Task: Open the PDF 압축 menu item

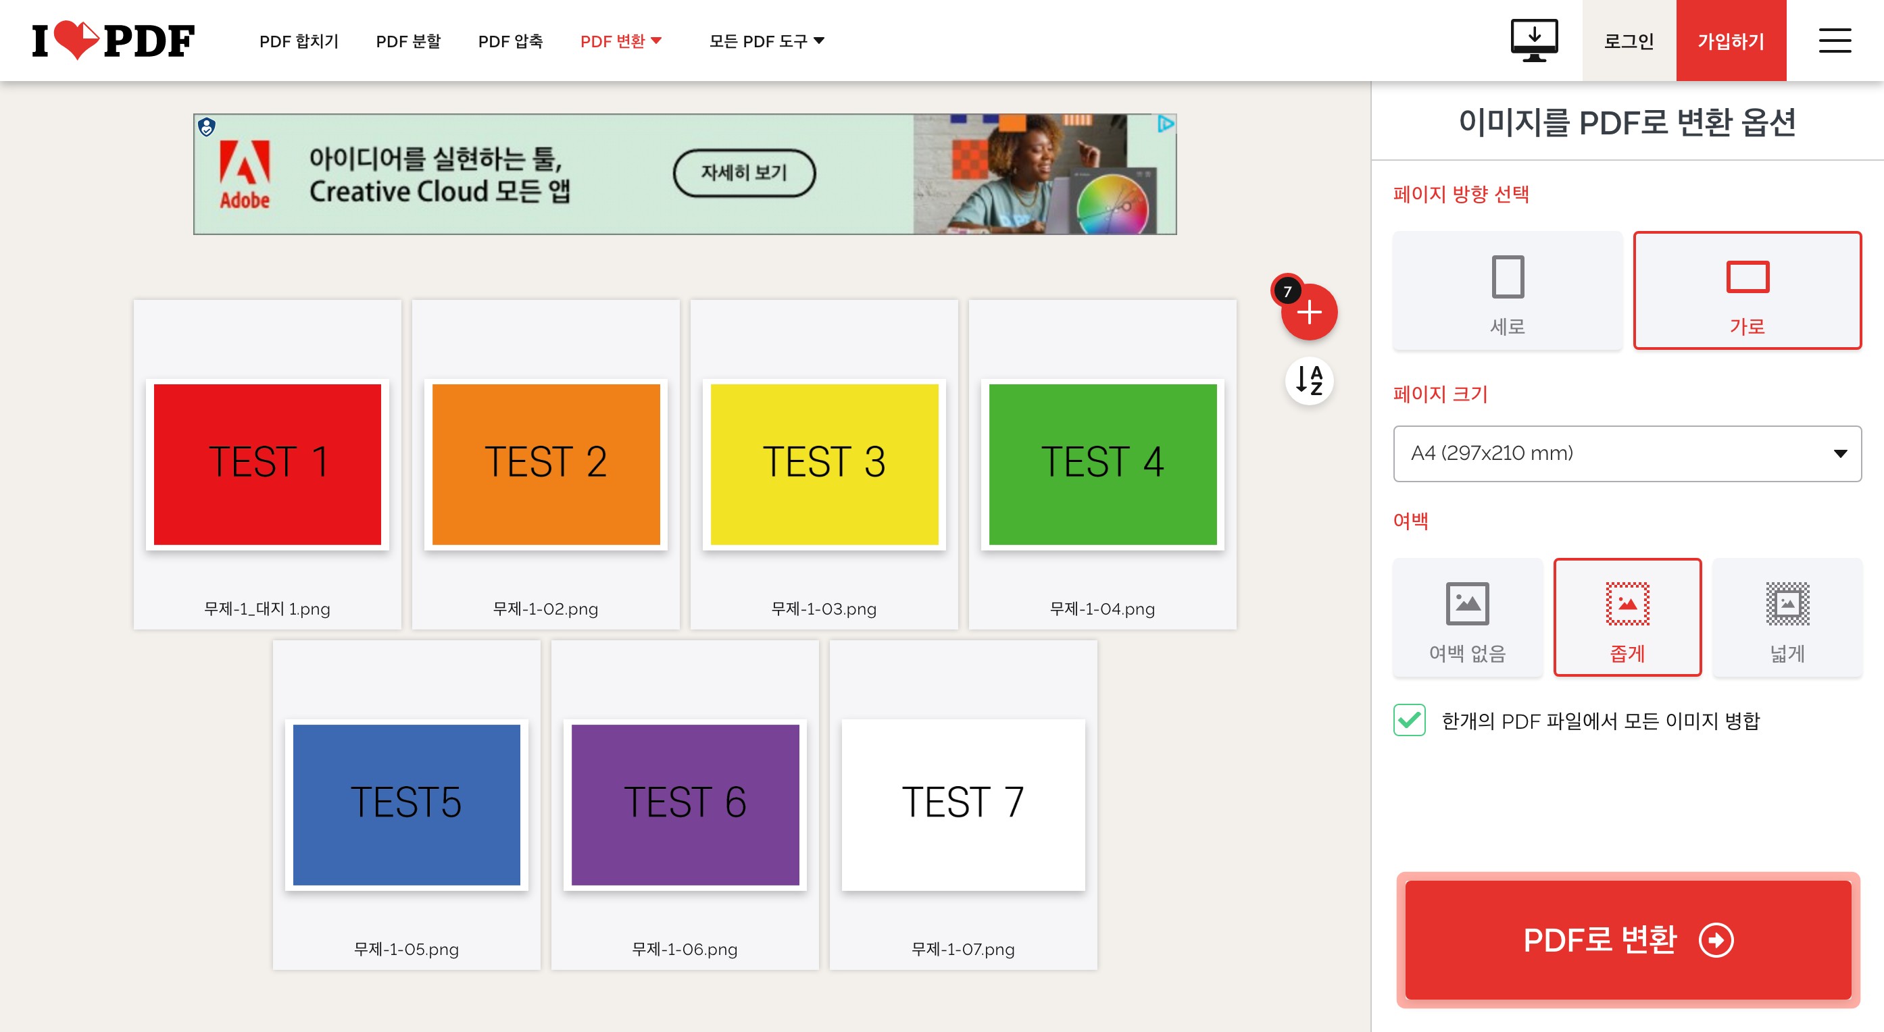Action: pyautogui.click(x=510, y=41)
